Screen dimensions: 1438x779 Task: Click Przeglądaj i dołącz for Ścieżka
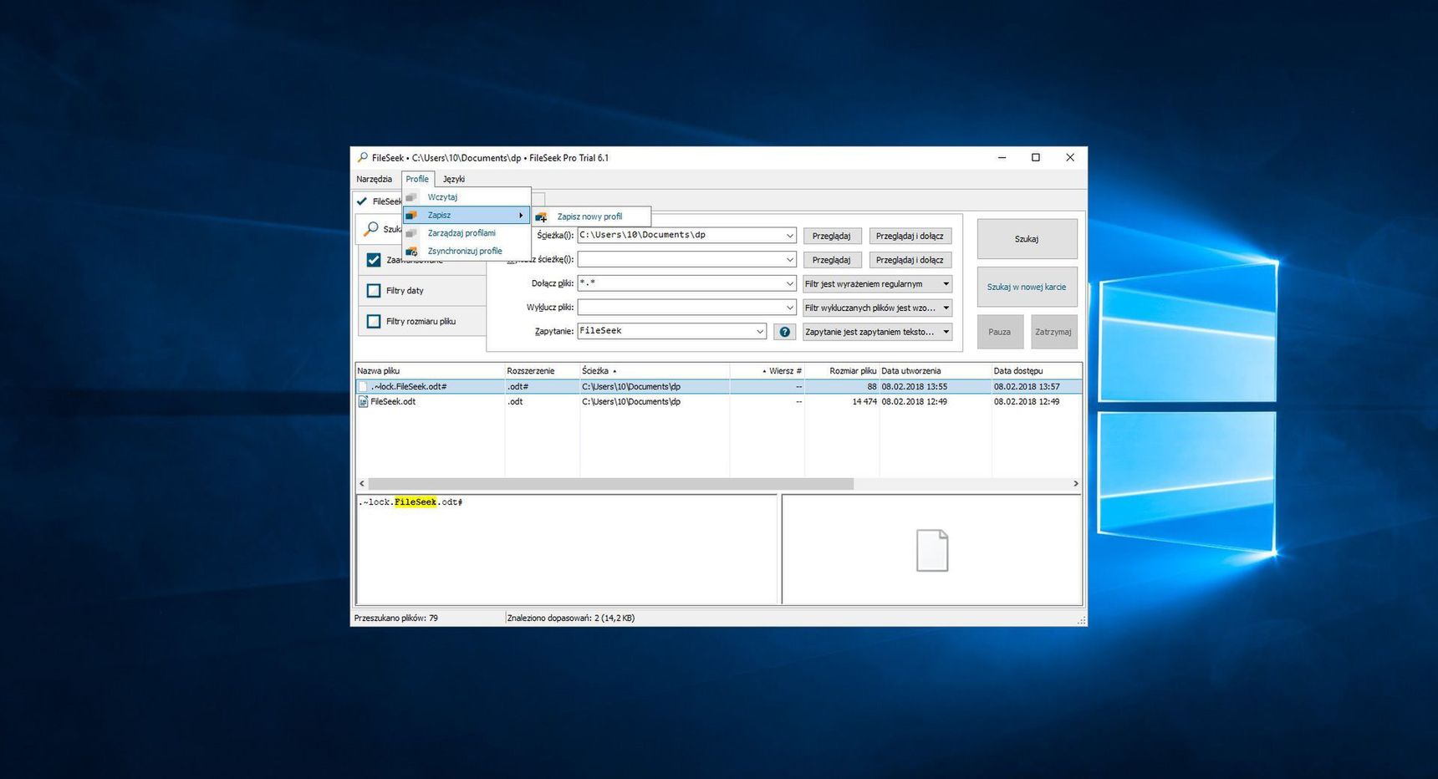click(910, 236)
